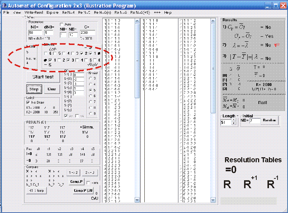The image size is (288, 213).
Task: Toggle the >> checkbox below the offsets
Action: pyautogui.click(x=66, y=116)
